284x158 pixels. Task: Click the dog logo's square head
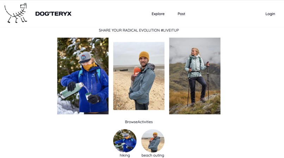[23, 6]
